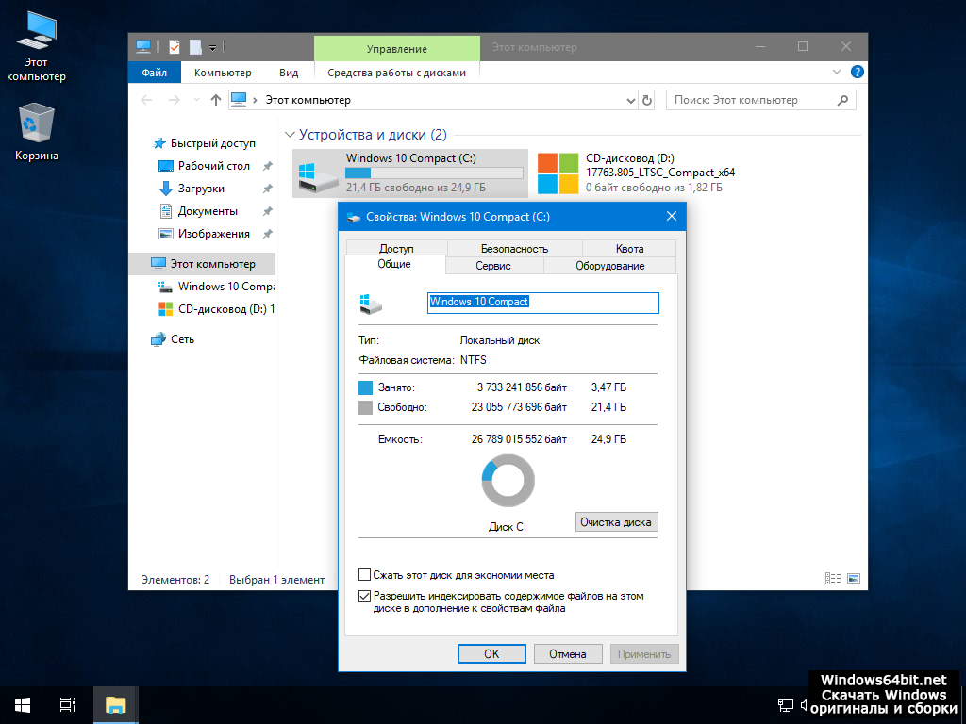
Task: Collapse the Devices and drives group
Action: point(291,136)
